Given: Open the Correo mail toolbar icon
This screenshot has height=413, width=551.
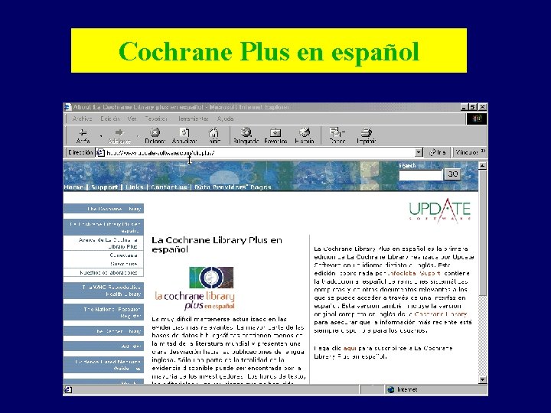Looking at the screenshot, I should 337,132.
